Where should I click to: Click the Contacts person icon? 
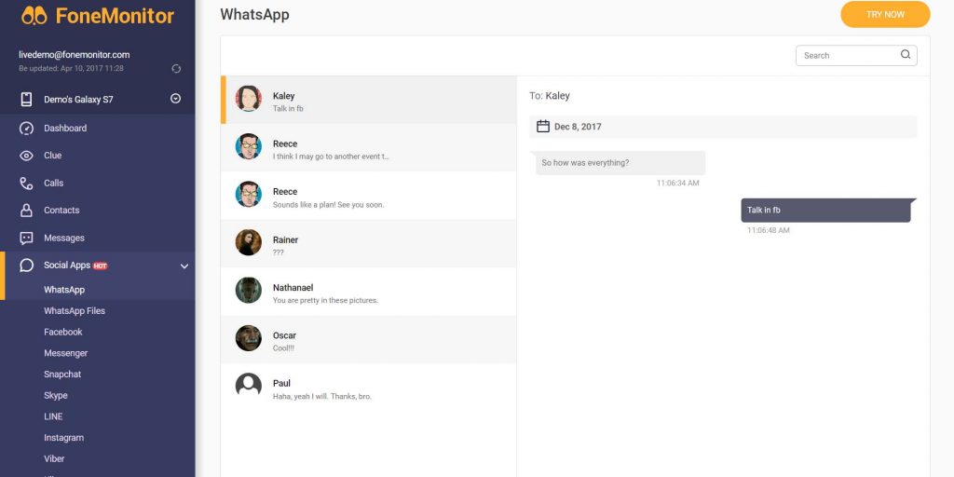point(26,211)
